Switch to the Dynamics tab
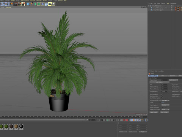This screenshot has width=182, height=137. 173,76
